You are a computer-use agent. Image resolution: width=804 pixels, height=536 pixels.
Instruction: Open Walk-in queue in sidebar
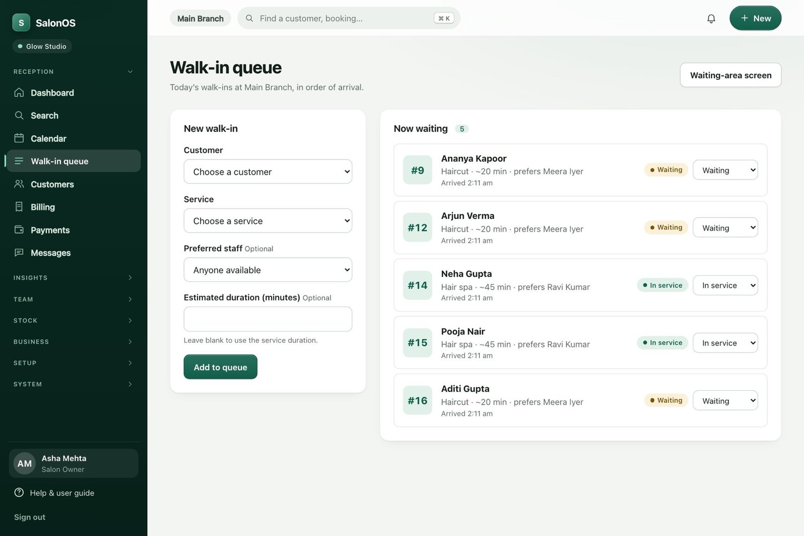(x=73, y=161)
